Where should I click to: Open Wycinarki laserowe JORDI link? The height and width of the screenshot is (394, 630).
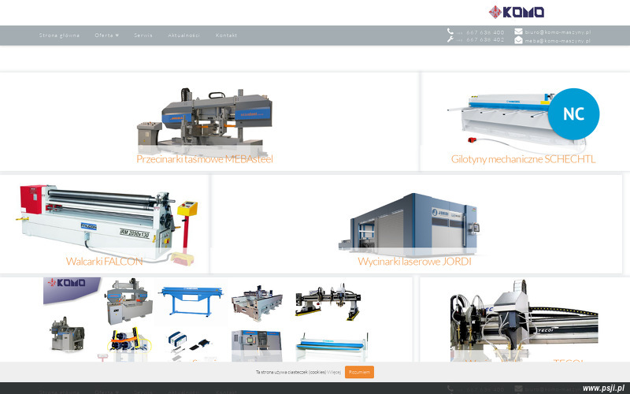click(414, 262)
